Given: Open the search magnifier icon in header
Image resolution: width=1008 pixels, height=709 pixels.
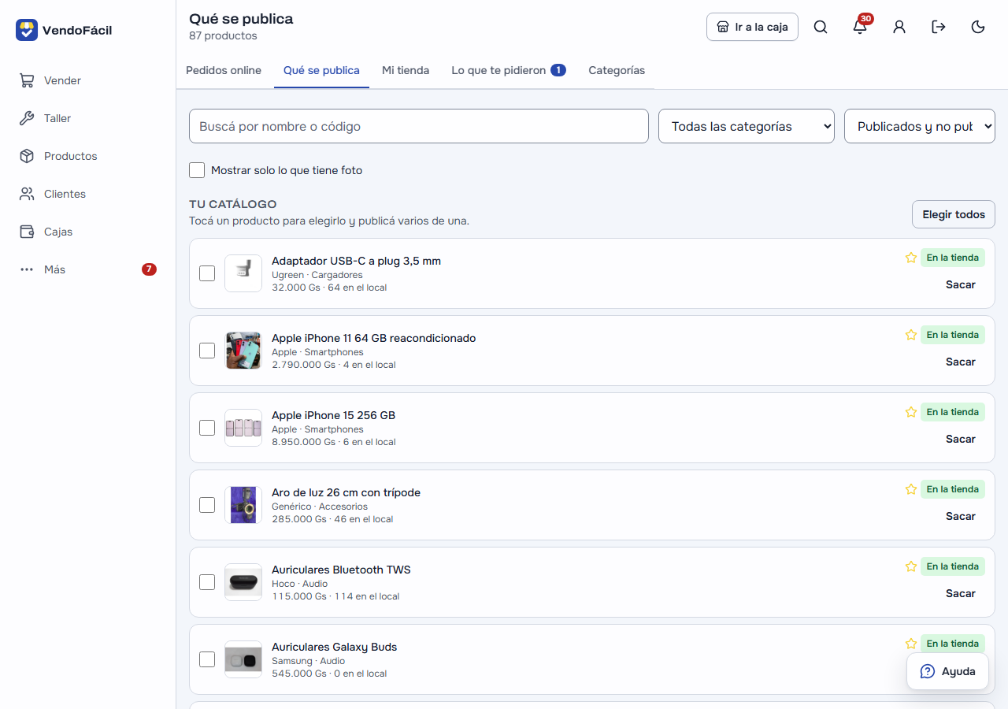Looking at the screenshot, I should (821, 27).
